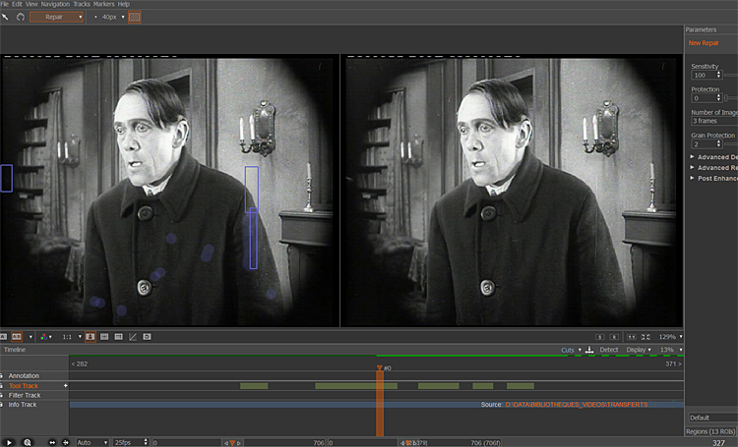Click the Filter Track lock icon

click(1, 395)
